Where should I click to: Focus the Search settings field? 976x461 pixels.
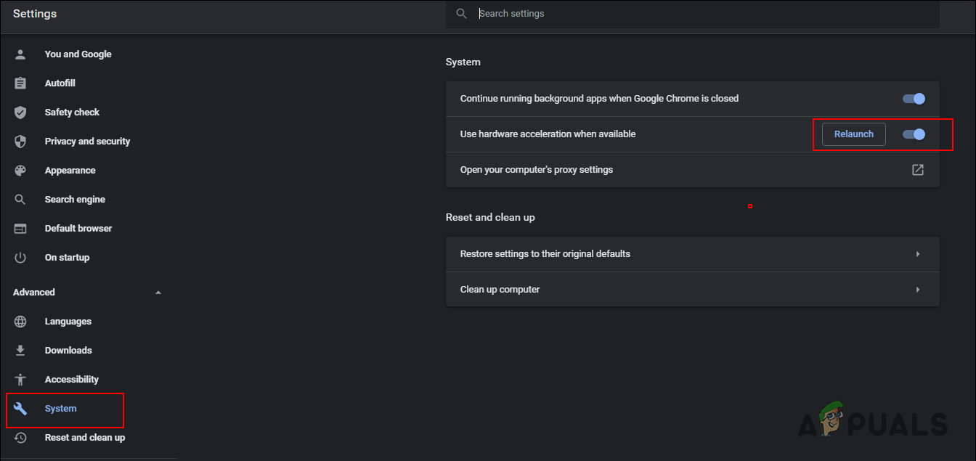(690, 14)
